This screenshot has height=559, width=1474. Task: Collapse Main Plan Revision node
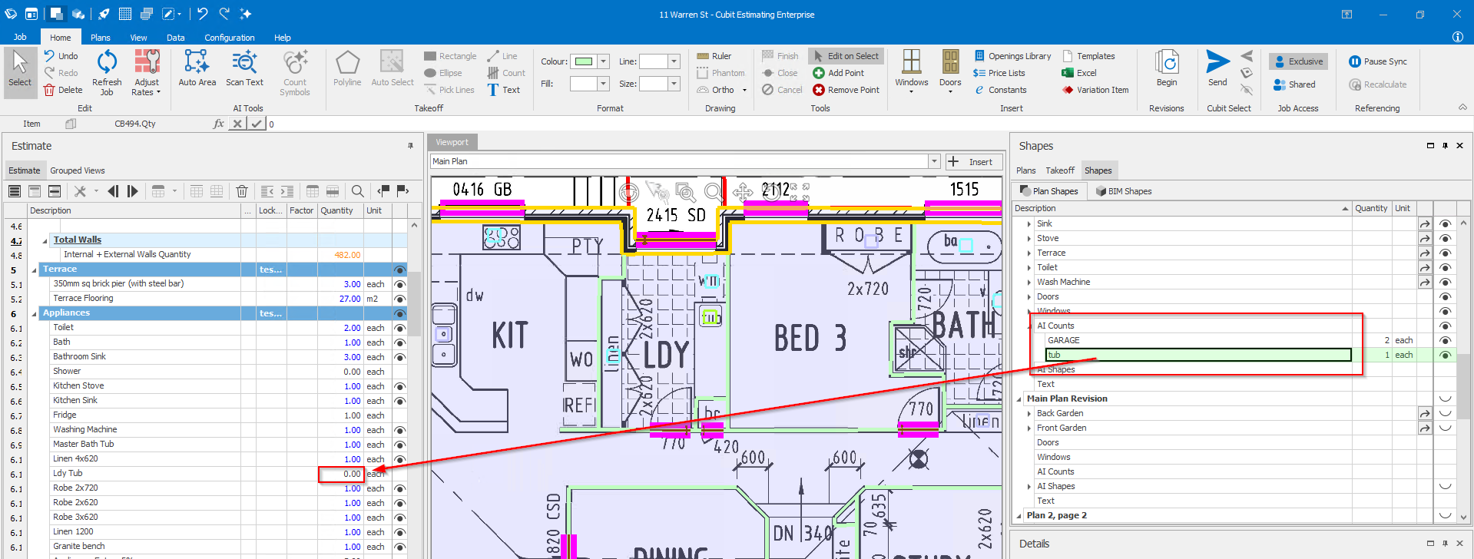coord(1019,399)
